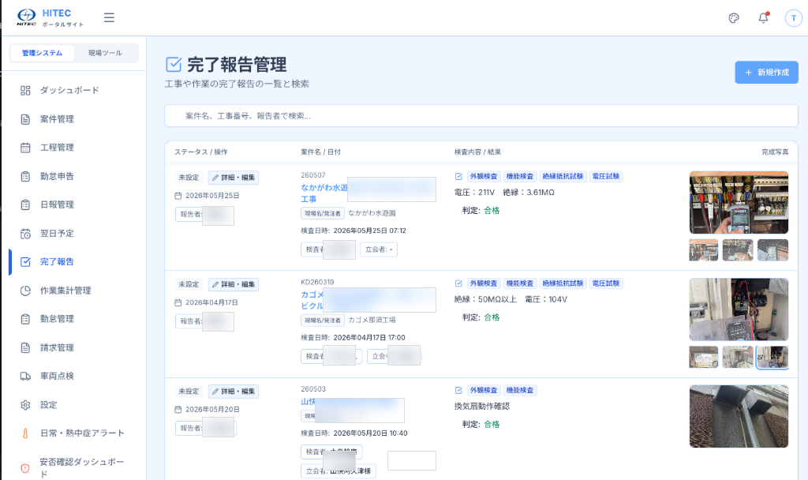Open the notifications bell
This screenshot has width=808, height=480.
[x=763, y=18]
